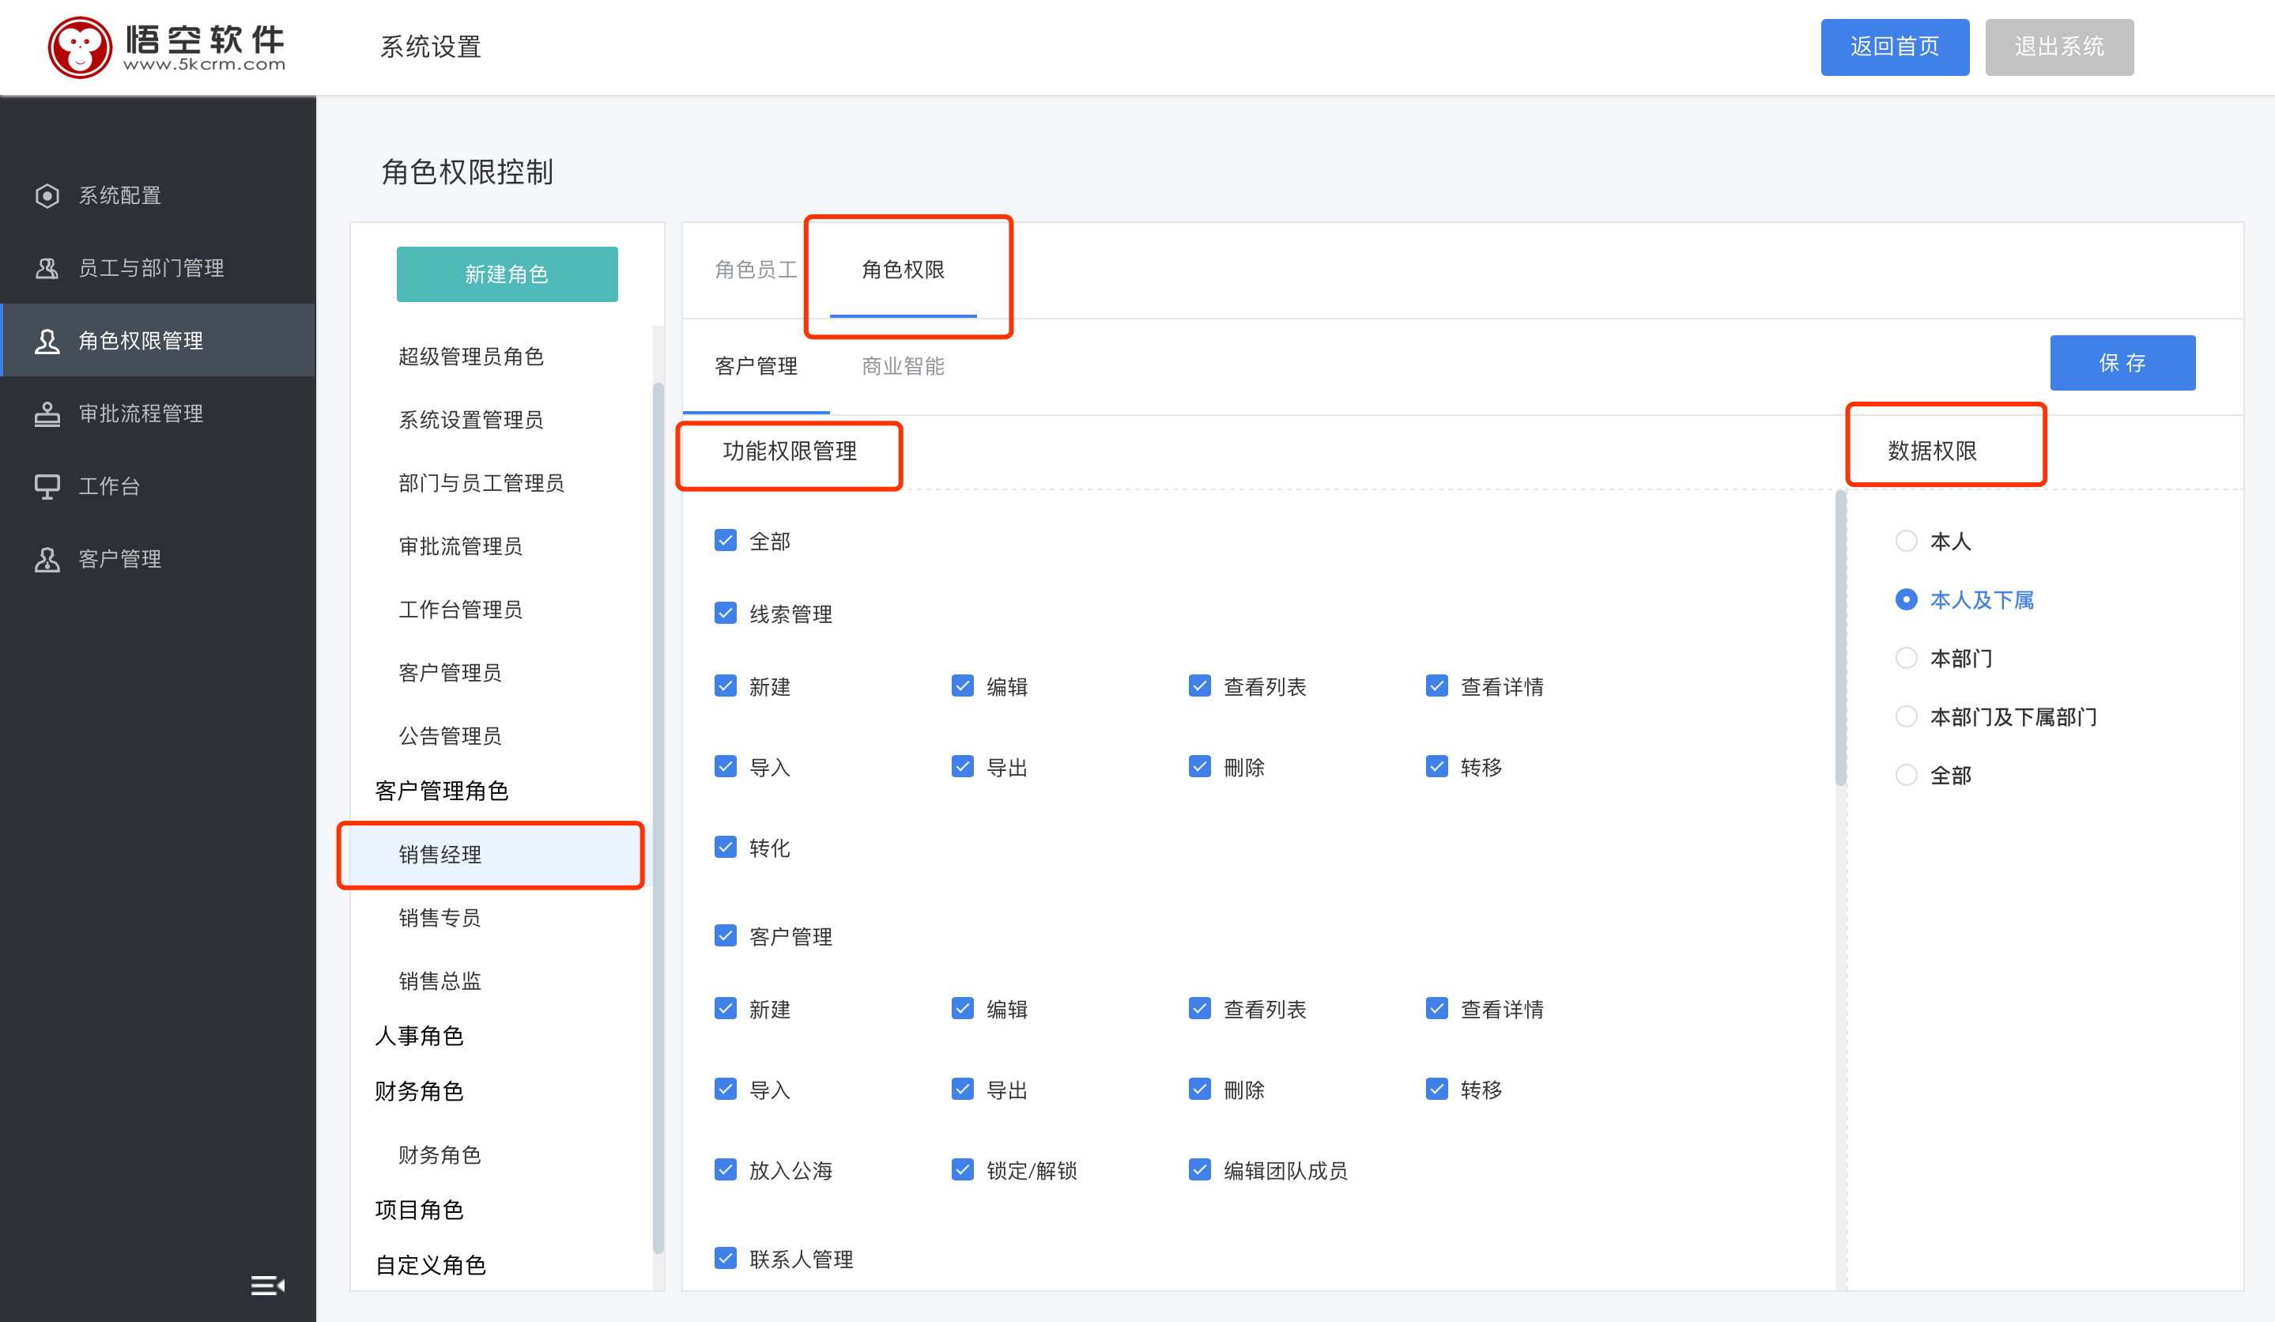The height and width of the screenshot is (1322, 2275).
Task: Select the 销售专员 role in the list
Action: [440, 917]
